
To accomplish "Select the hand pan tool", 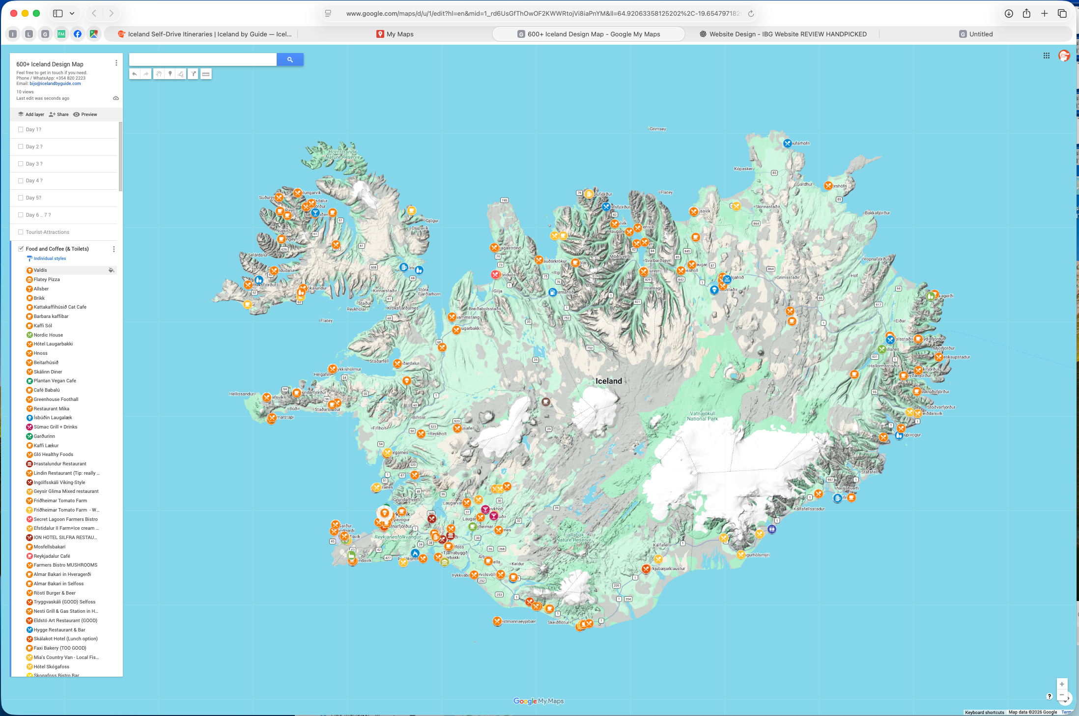I will click(159, 74).
